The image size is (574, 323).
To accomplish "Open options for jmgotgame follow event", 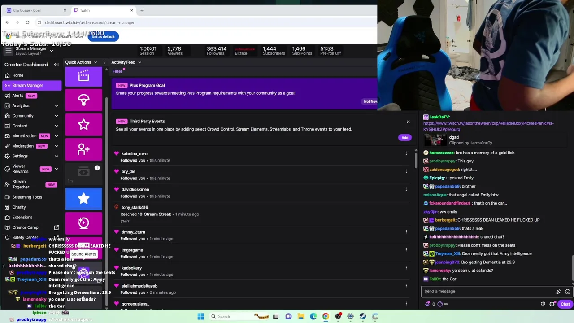I will [406, 250].
